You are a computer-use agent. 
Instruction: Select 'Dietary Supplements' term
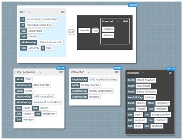coord(101,91)
